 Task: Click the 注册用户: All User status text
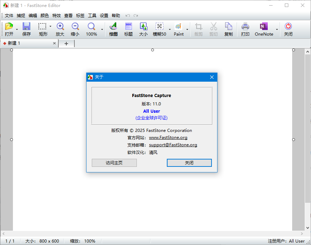click(286, 241)
